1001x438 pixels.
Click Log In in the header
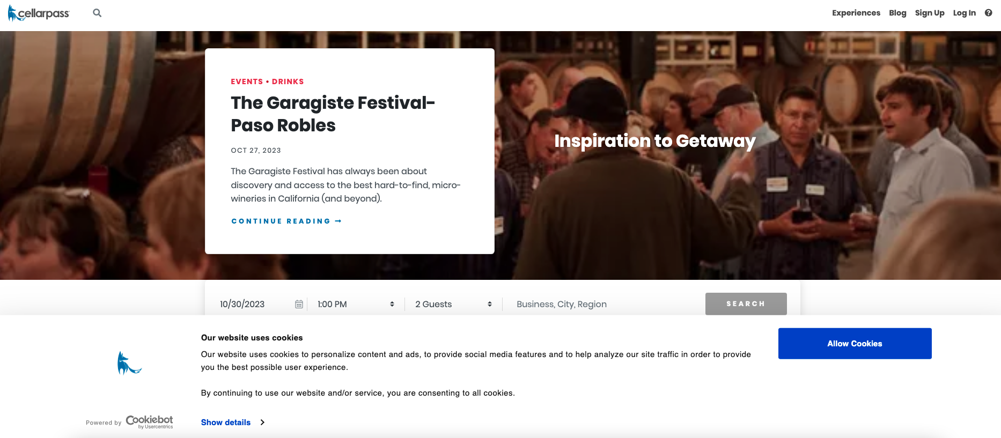pos(964,13)
